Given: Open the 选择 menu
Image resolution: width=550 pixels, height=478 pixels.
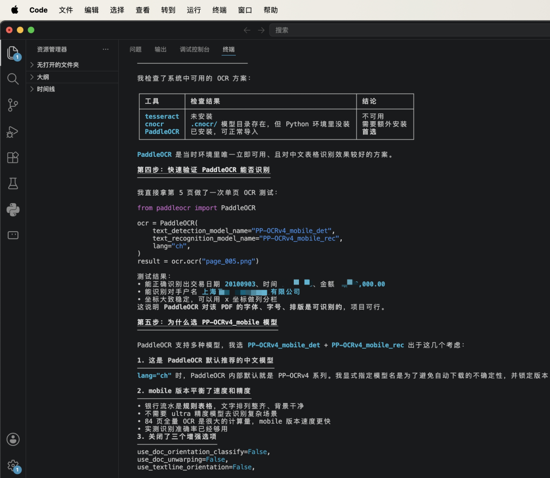Looking at the screenshot, I should [x=117, y=10].
